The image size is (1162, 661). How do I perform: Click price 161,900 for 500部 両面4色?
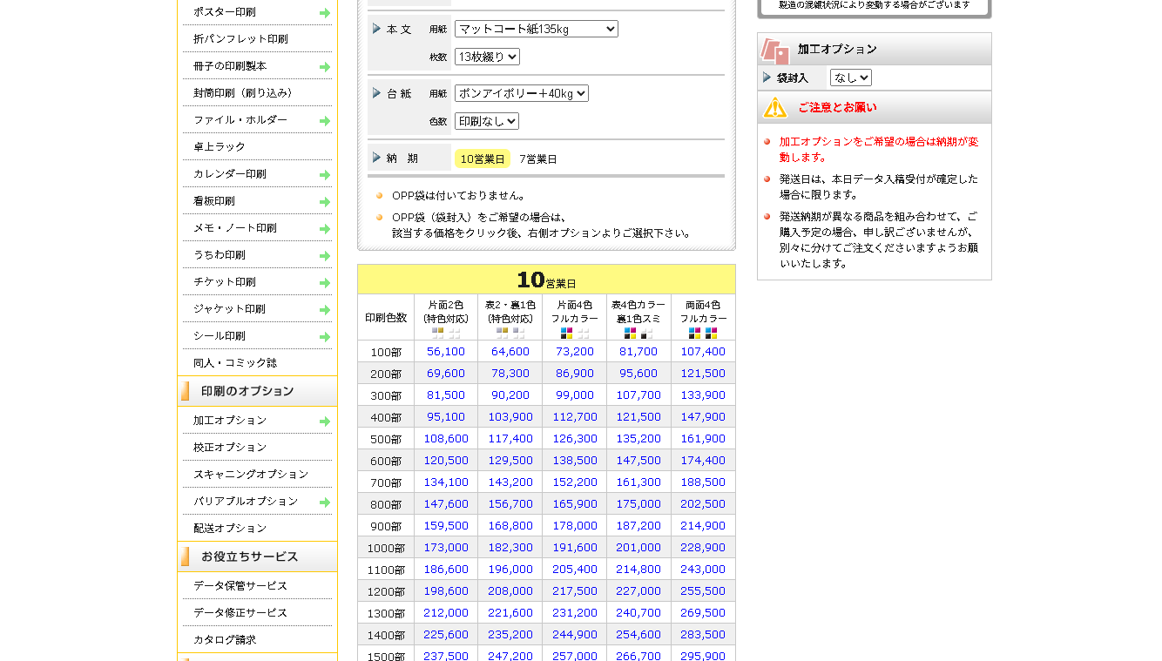pyautogui.click(x=703, y=438)
